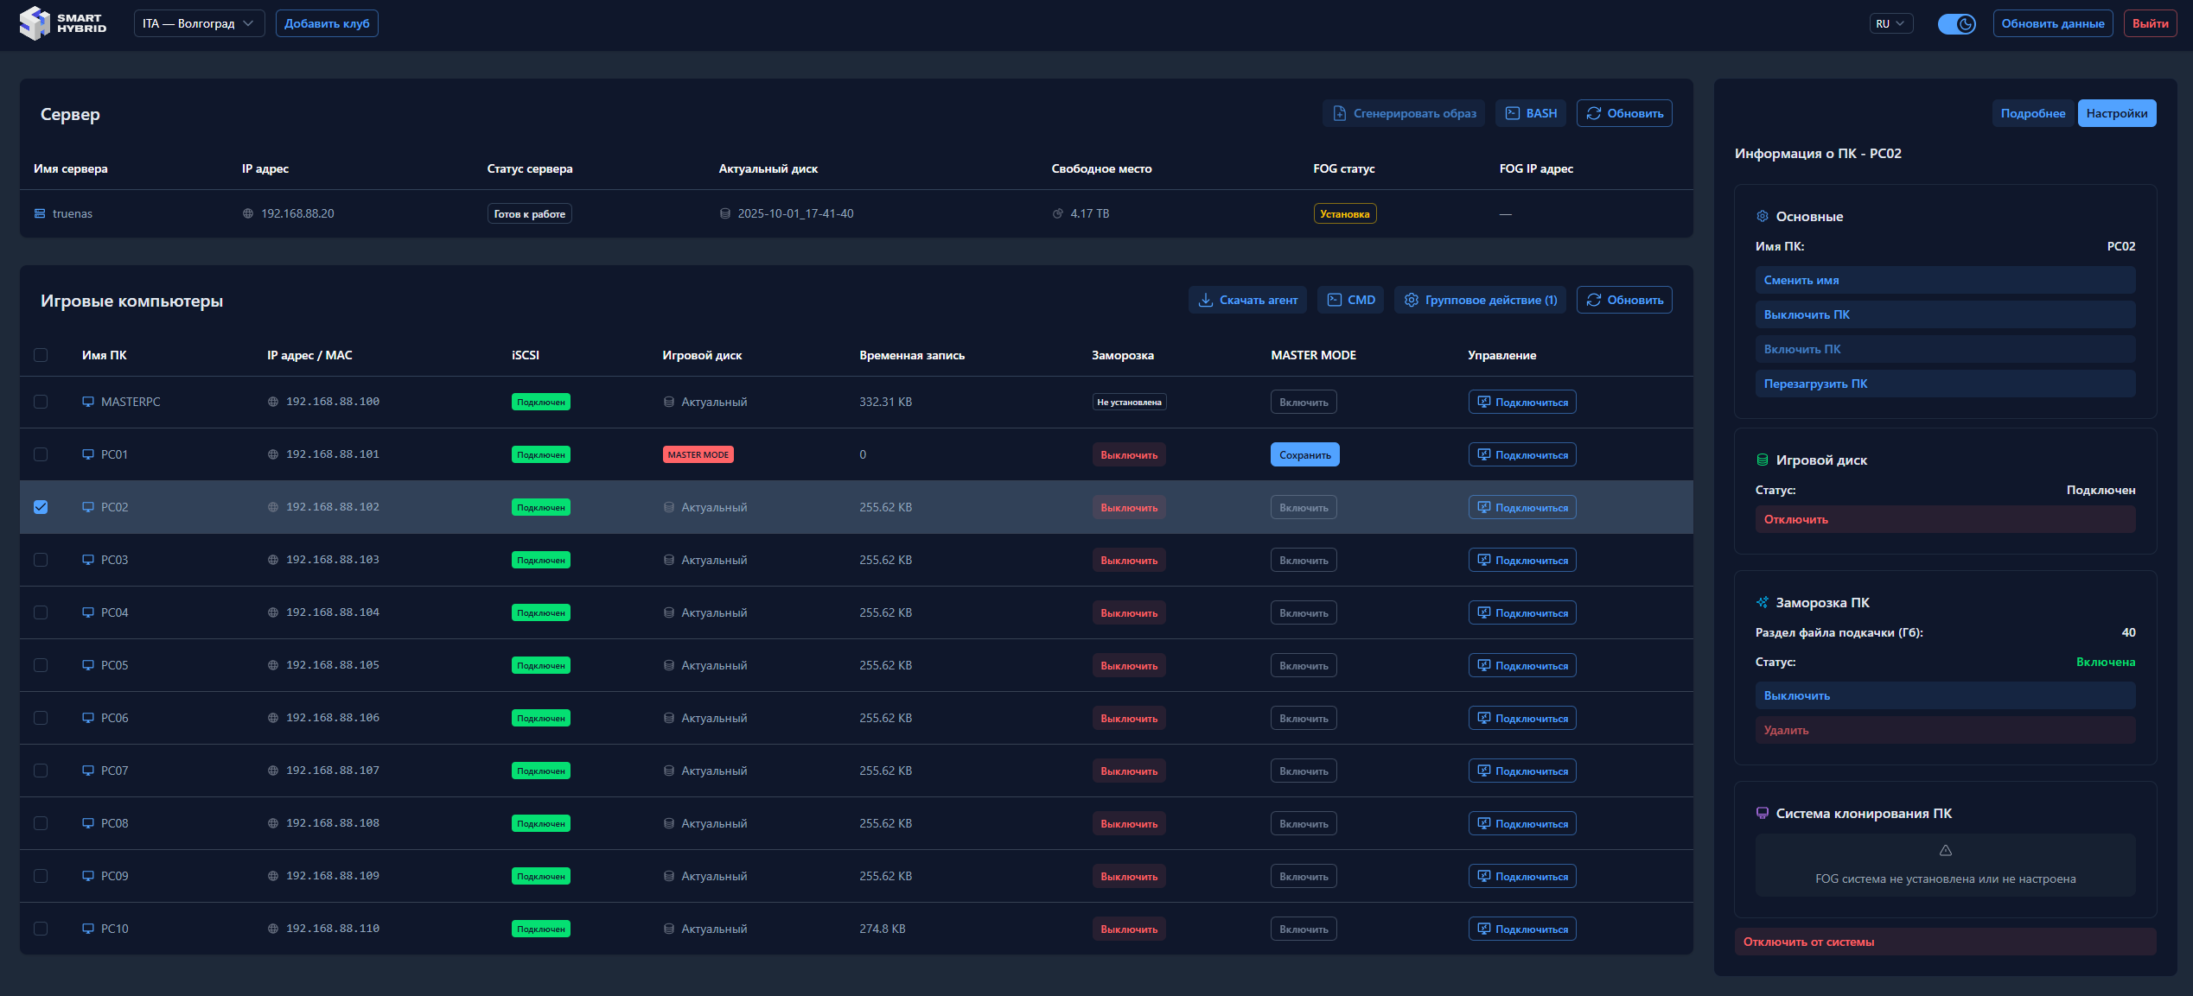
Task: Click the icon beside Система клонирования ПК
Action: 1763,814
